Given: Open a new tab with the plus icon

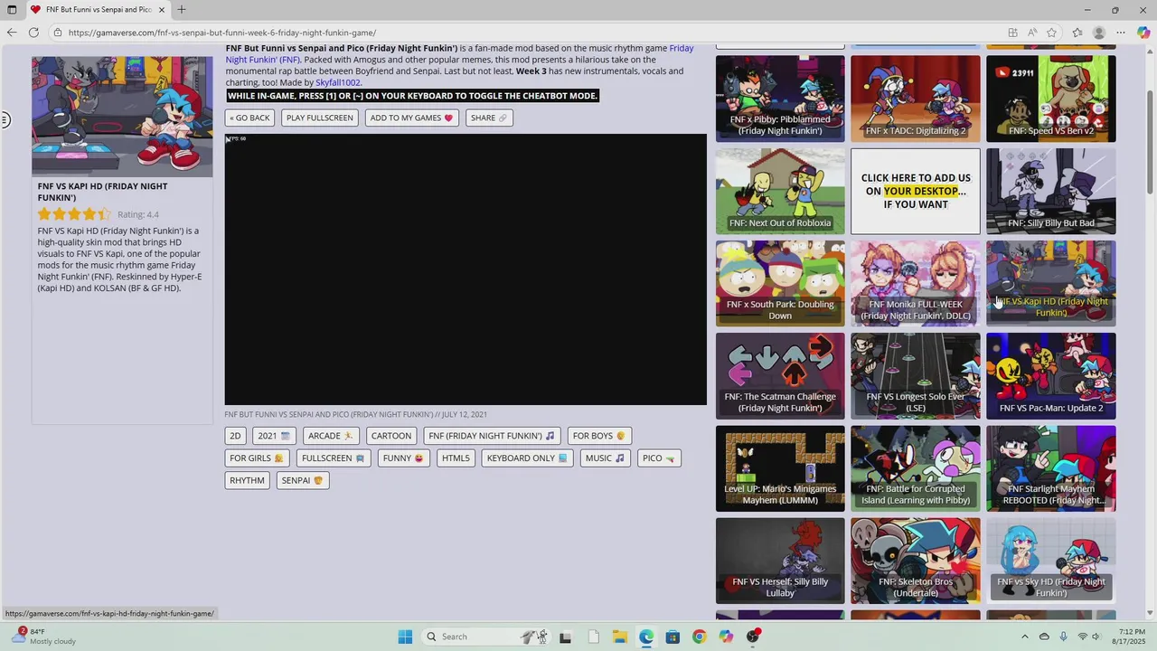Looking at the screenshot, I should (x=182, y=10).
